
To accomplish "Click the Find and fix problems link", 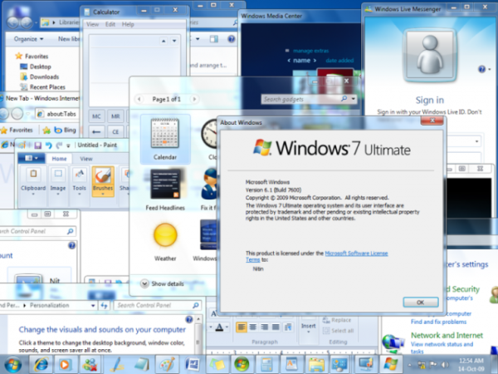I will click(x=438, y=322).
